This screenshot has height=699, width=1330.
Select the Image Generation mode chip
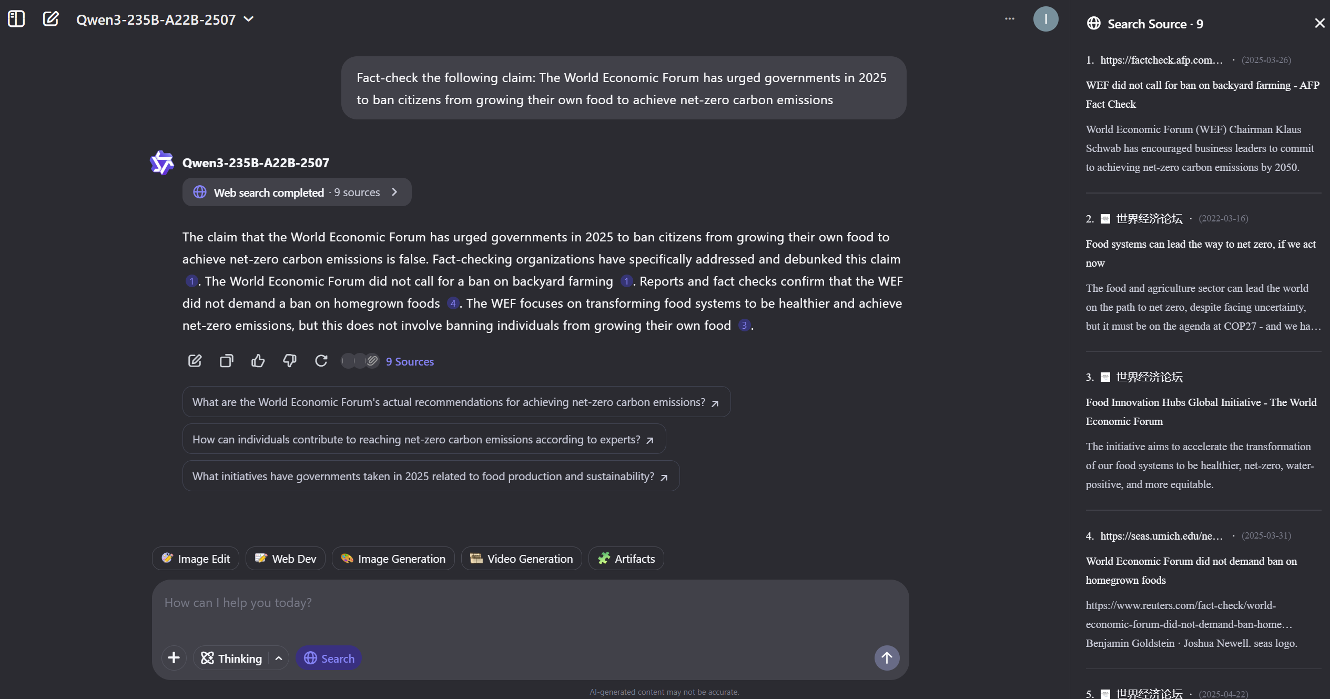point(393,559)
